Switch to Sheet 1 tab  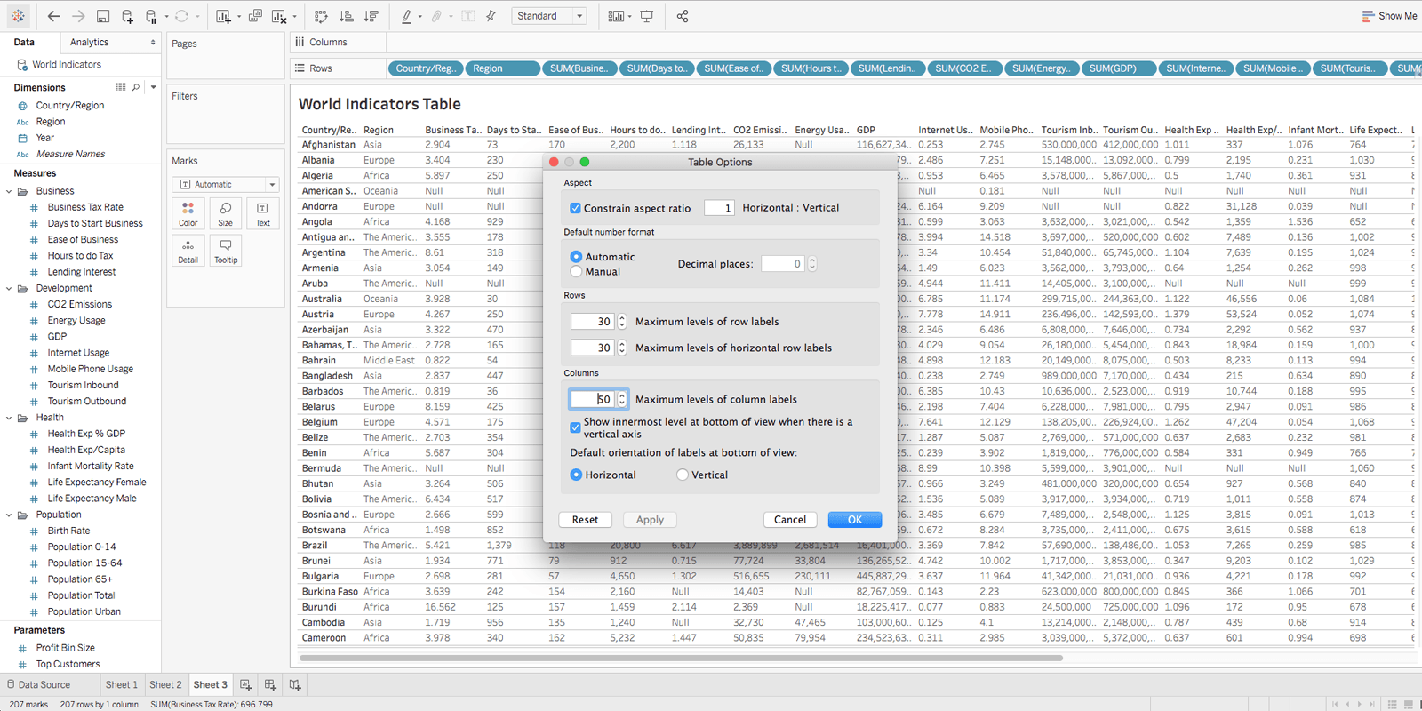pyautogui.click(x=122, y=684)
